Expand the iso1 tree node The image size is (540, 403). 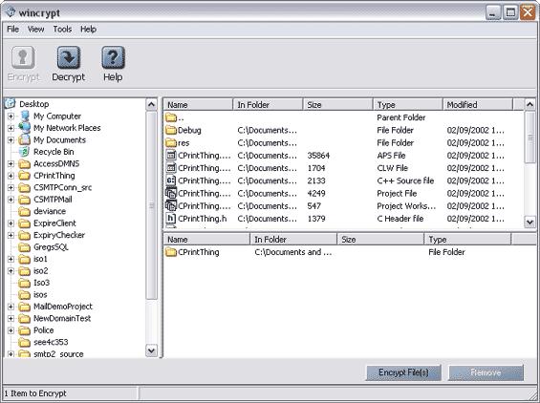click(11, 259)
